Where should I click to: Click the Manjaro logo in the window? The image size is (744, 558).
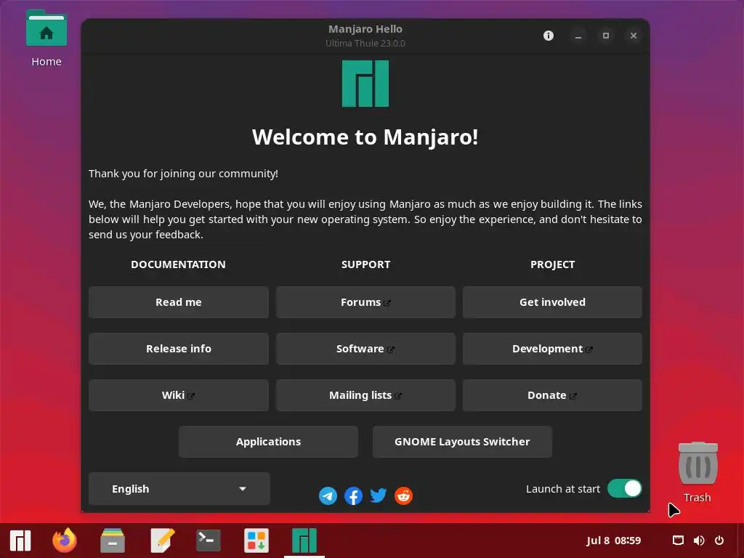coord(365,84)
